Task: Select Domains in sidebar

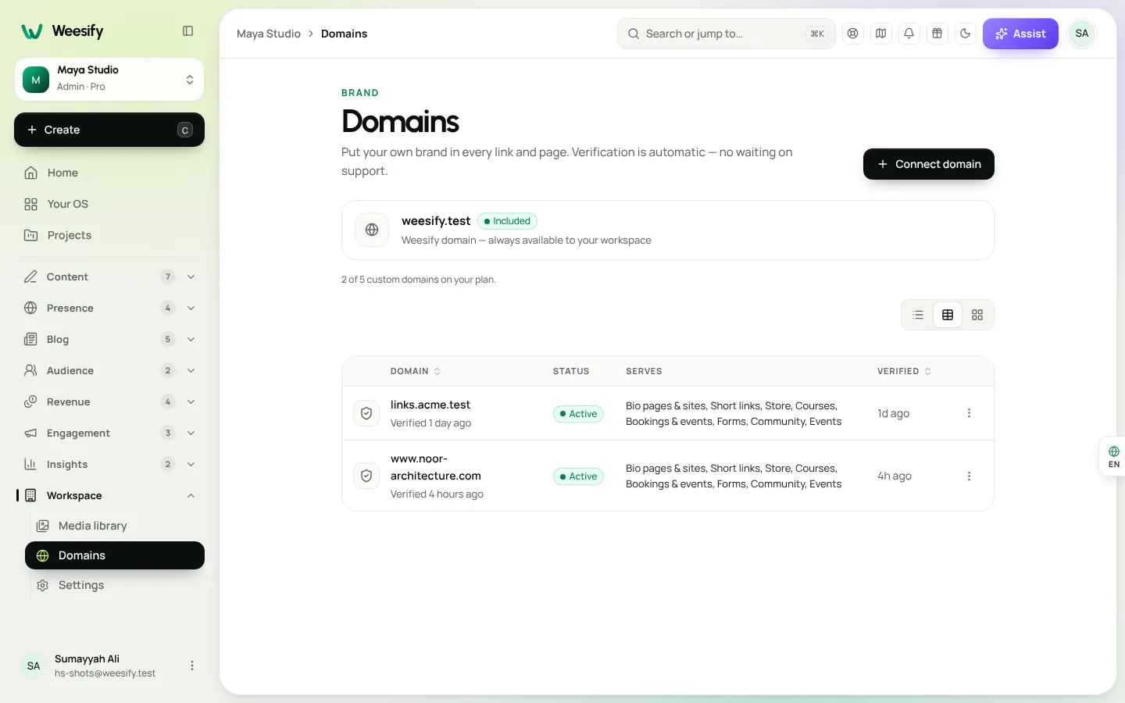Action: (x=115, y=555)
